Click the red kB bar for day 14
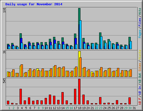This screenshot has width=143, height=111. (63, 98)
